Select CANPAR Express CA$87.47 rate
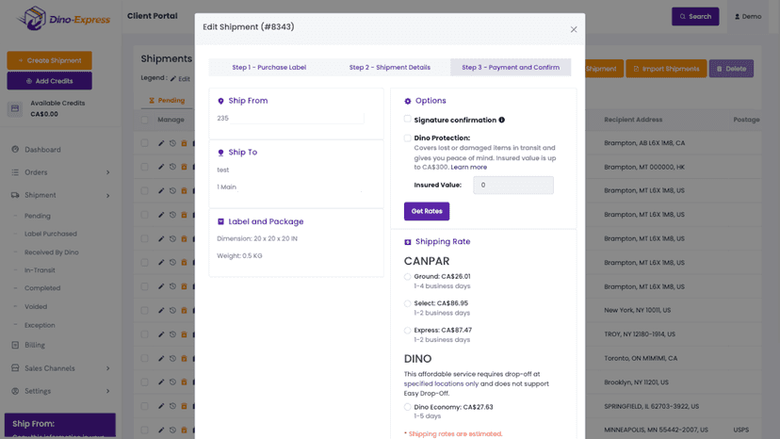780x439 pixels. [407, 331]
